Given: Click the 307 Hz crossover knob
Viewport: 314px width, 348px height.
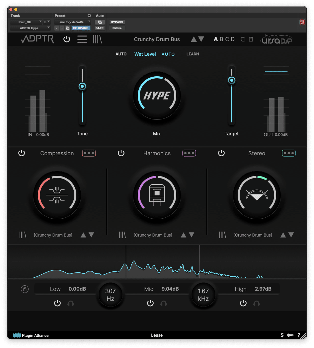Looking at the screenshot, I should coord(110,295).
